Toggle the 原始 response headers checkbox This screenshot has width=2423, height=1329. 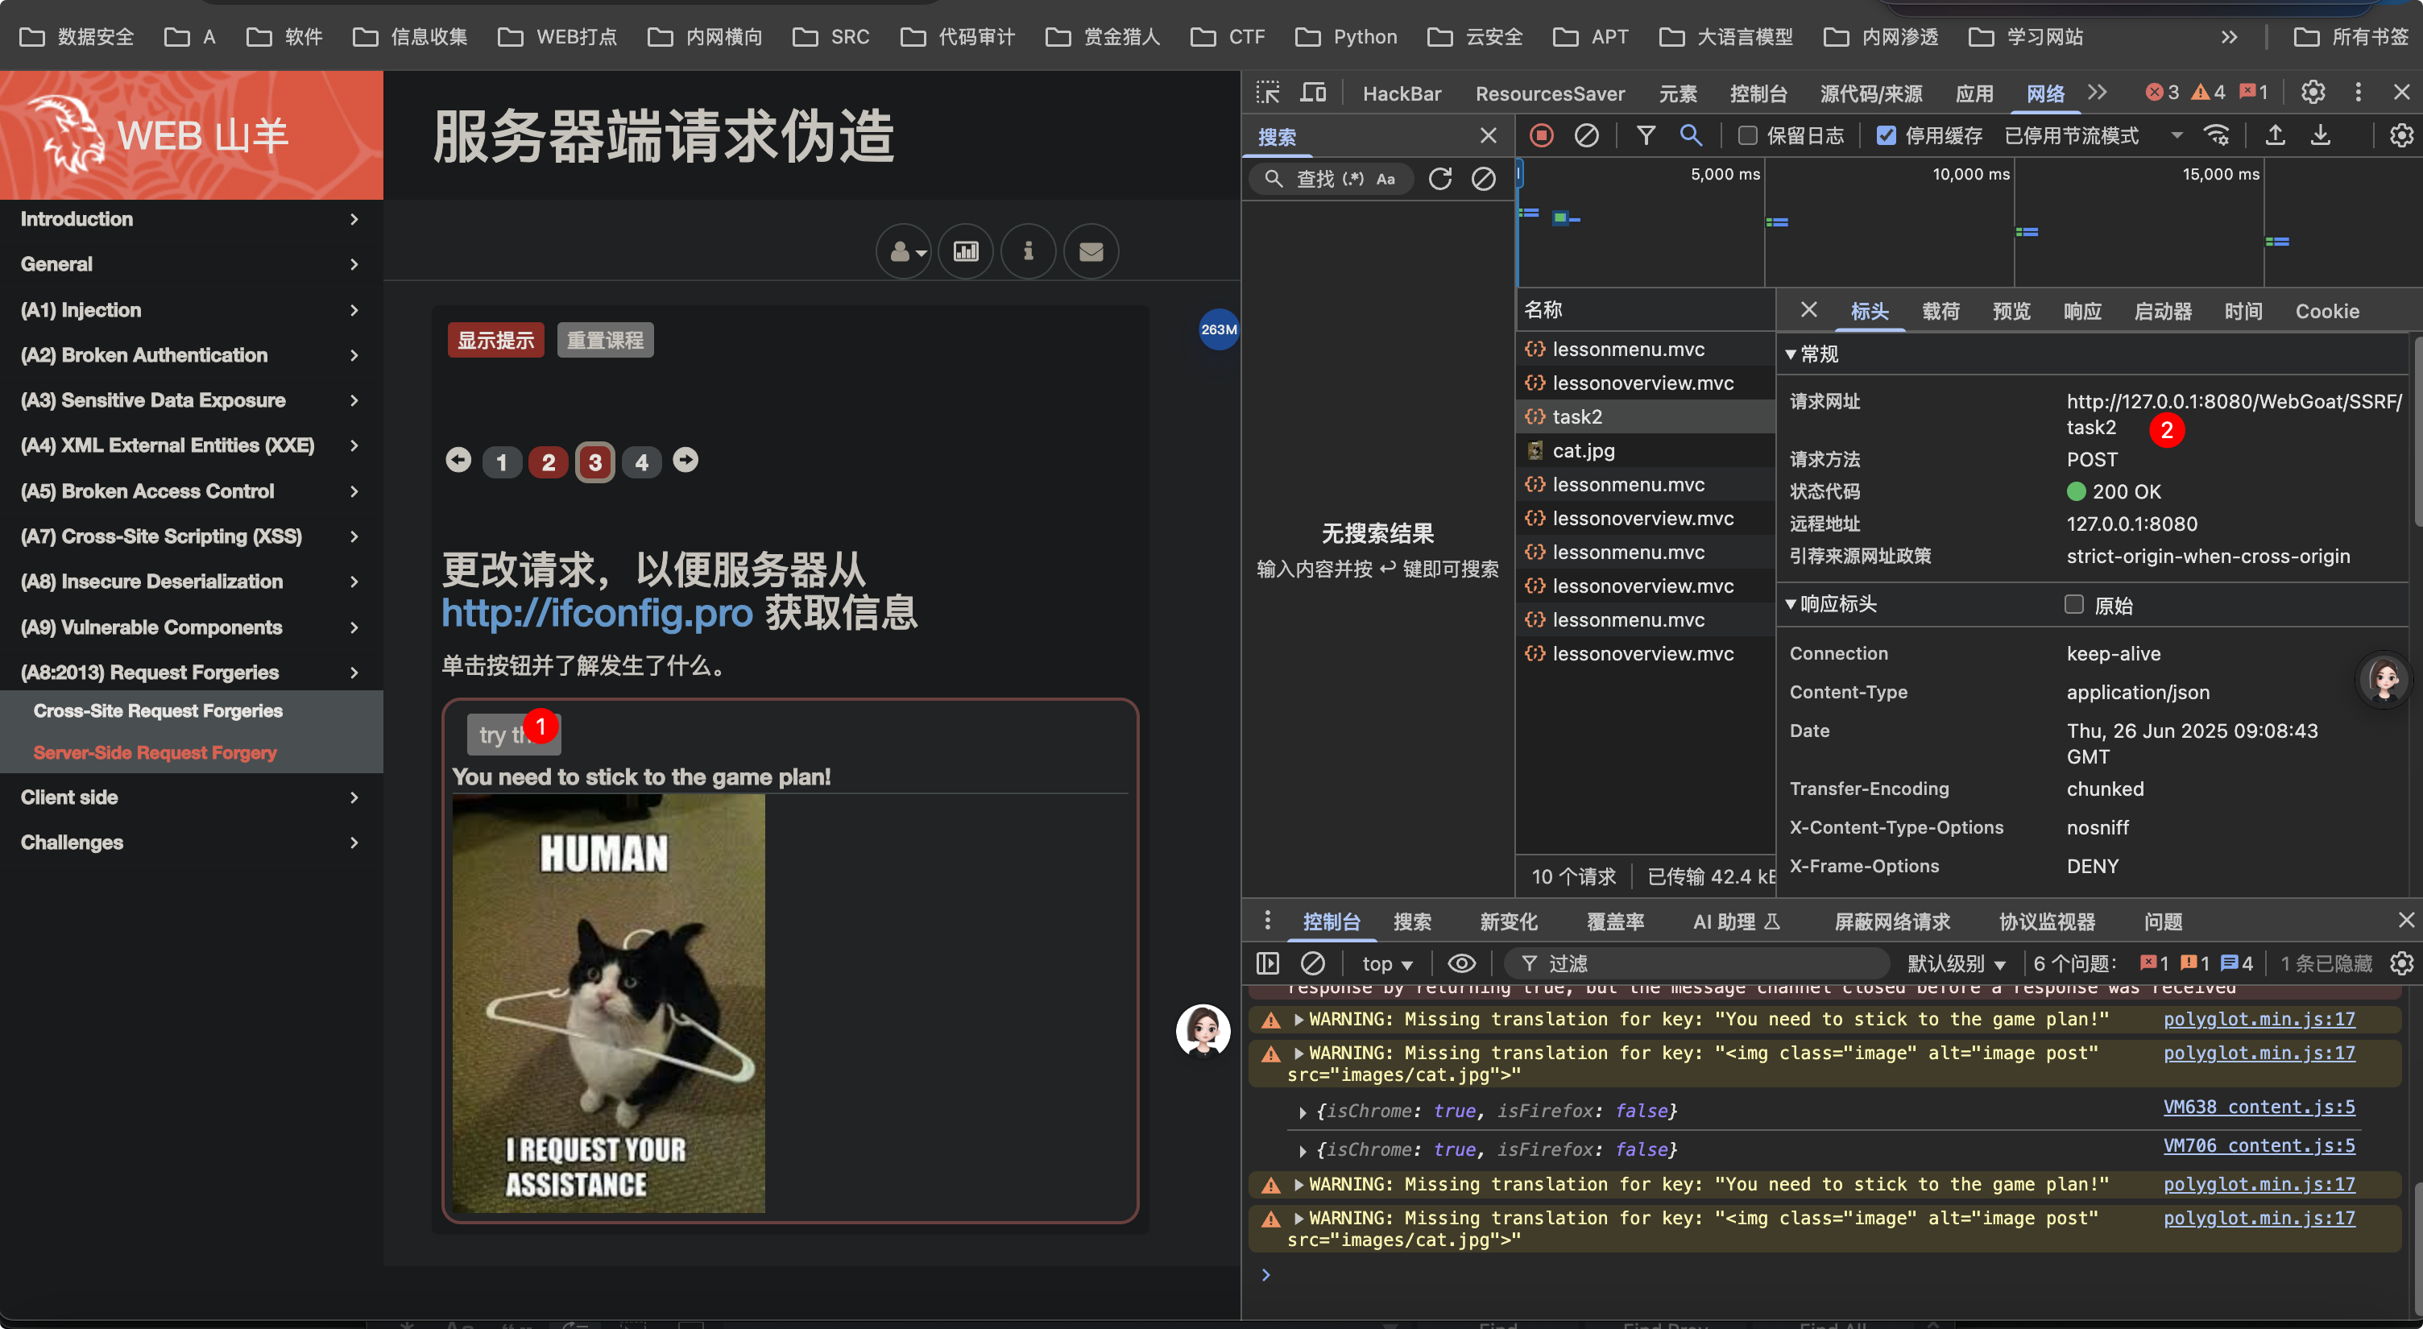[2073, 604]
